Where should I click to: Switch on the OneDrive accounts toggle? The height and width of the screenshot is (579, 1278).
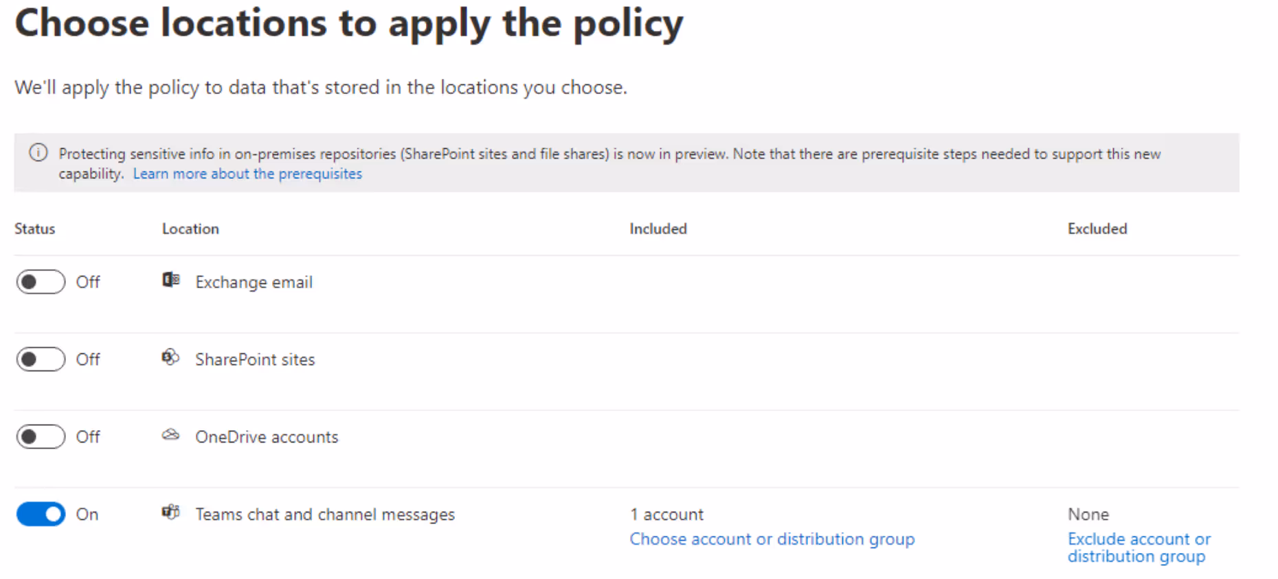[41, 437]
